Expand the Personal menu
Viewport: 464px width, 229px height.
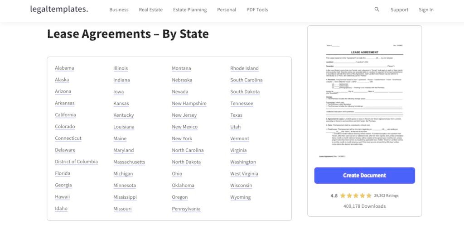pyautogui.click(x=227, y=10)
